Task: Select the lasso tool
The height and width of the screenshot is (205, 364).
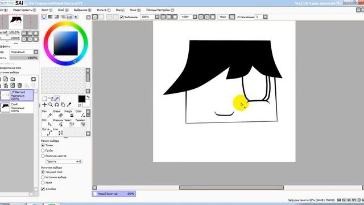Action: [51, 99]
